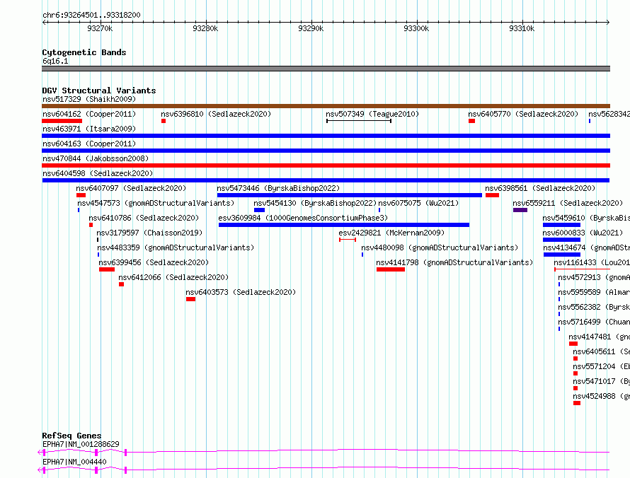Click the 93310k ruler tick label
Screen dimensions: 630x478
(x=522, y=28)
